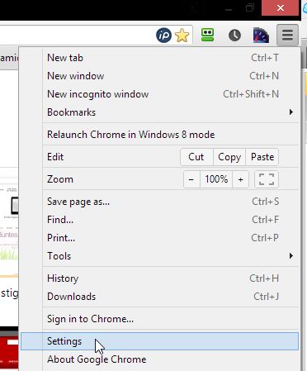Increase zoom with the plus button

click(x=241, y=179)
